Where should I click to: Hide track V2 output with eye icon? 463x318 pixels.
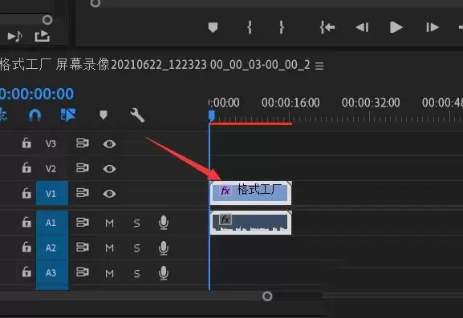[109, 168]
